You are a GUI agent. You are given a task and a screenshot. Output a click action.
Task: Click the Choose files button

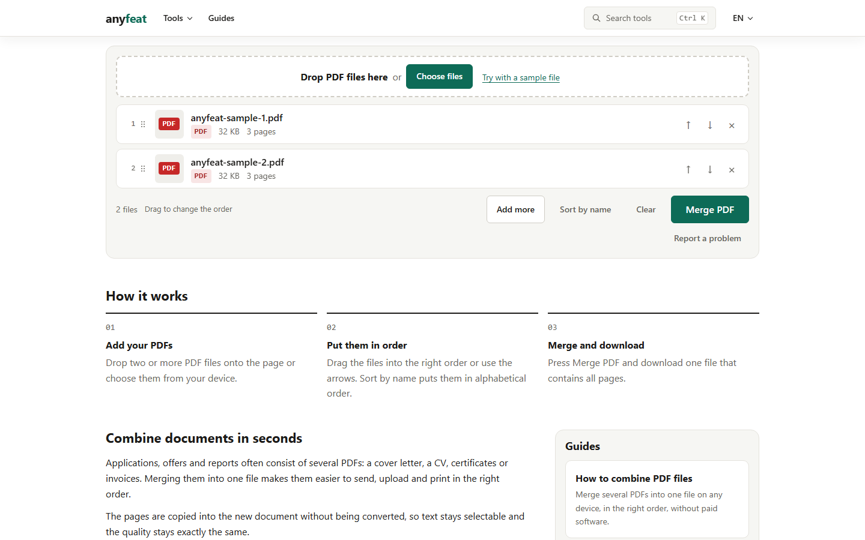[x=439, y=76]
